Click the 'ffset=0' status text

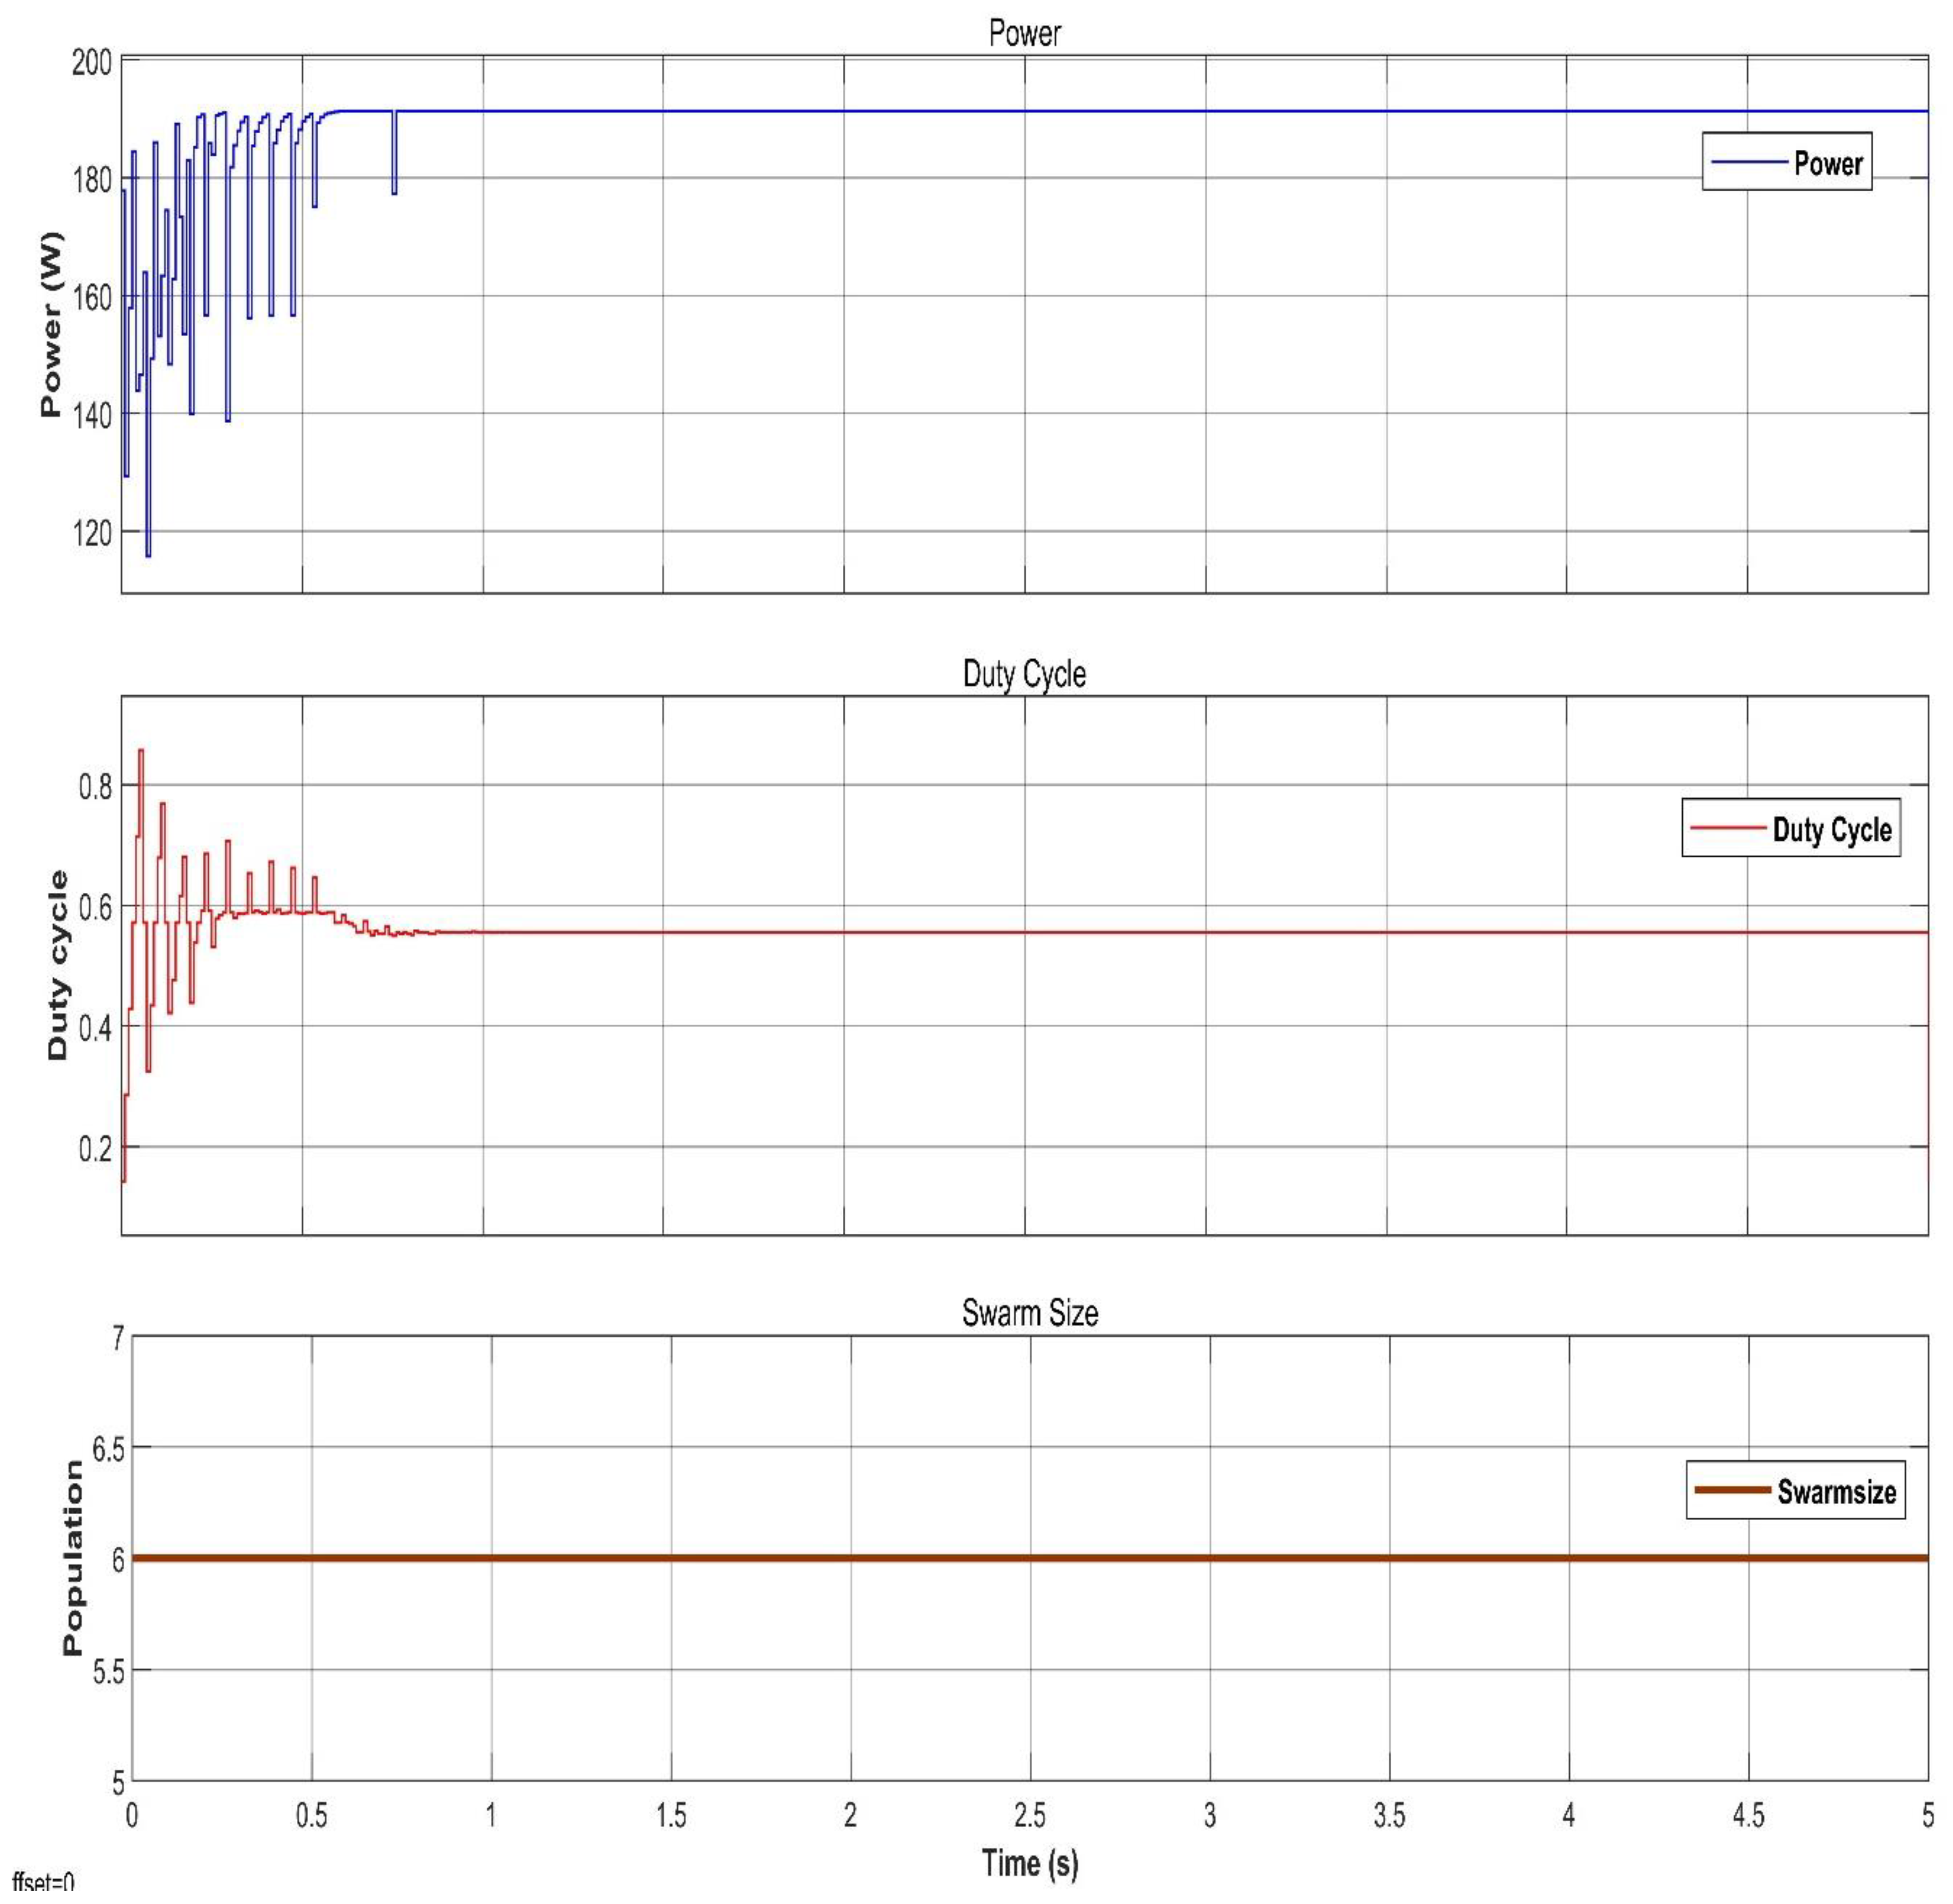pyautogui.click(x=42, y=1883)
